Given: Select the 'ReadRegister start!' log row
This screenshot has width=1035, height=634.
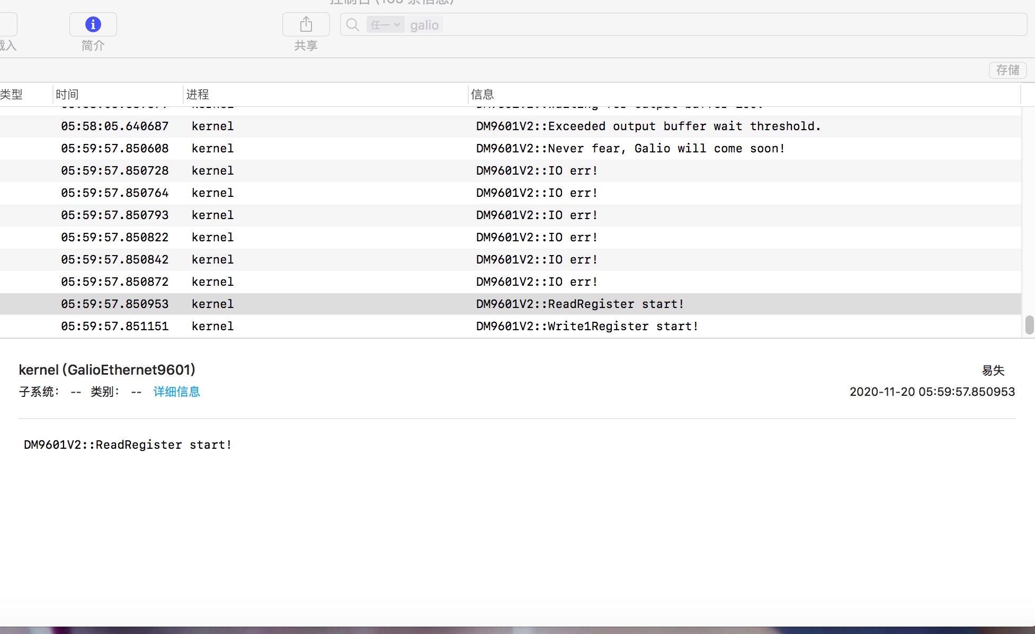Looking at the screenshot, I should (x=511, y=304).
